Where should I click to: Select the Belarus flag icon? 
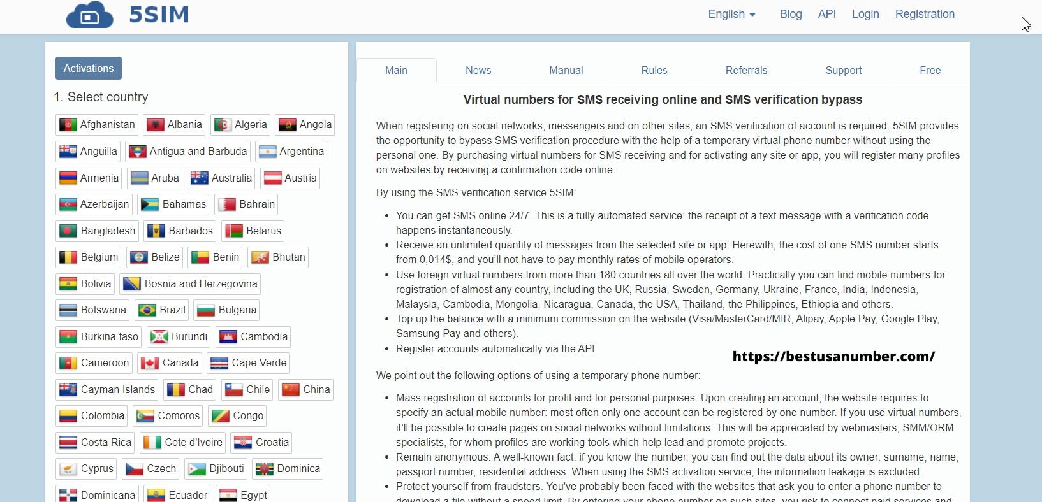[x=234, y=231]
